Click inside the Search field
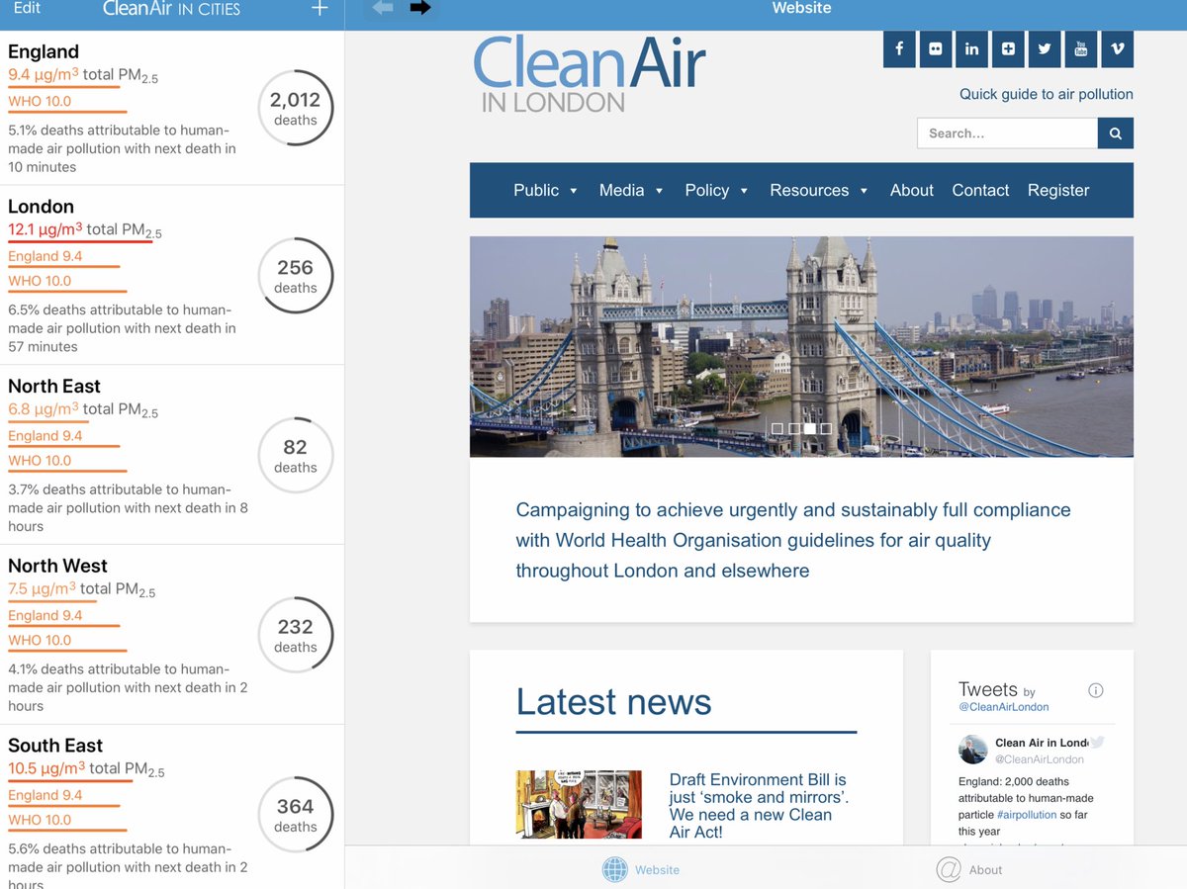Viewport: 1187px width, 889px height. pyautogui.click(x=1007, y=133)
